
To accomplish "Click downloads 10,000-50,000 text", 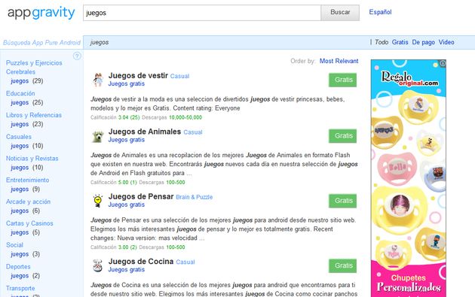I will click(185, 117).
